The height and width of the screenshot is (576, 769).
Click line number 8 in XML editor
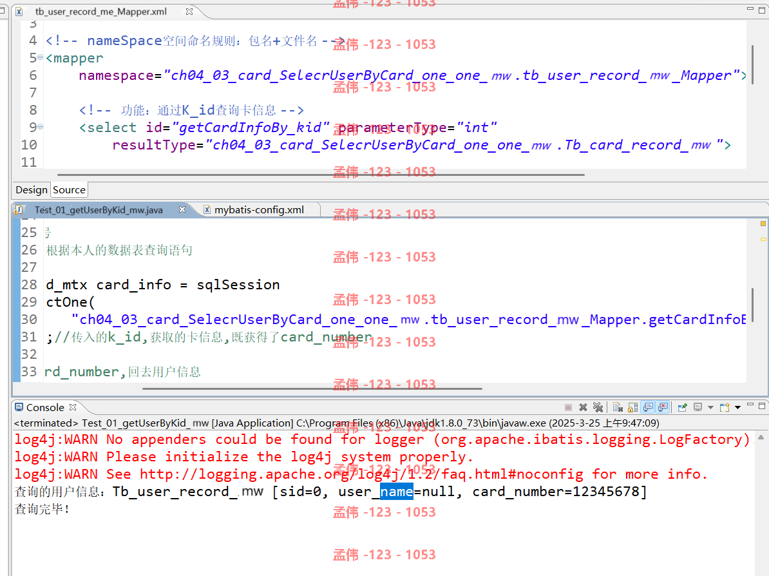33,110
